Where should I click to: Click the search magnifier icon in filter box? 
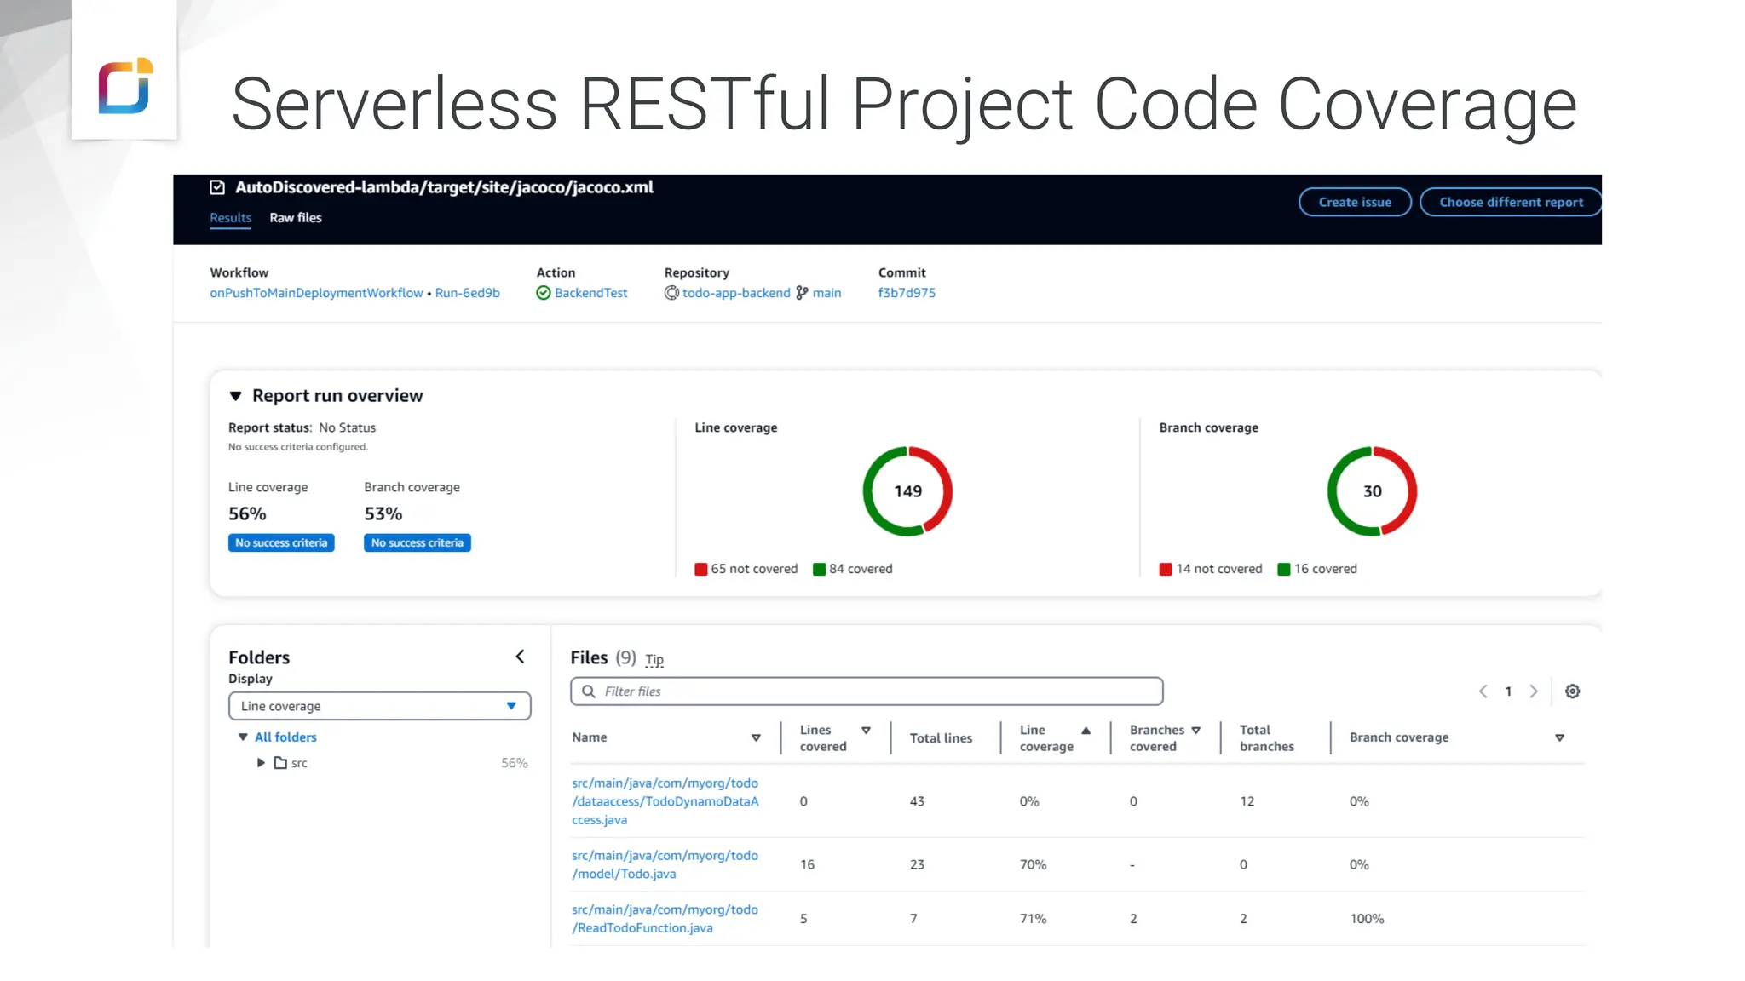tap(588, 691)
